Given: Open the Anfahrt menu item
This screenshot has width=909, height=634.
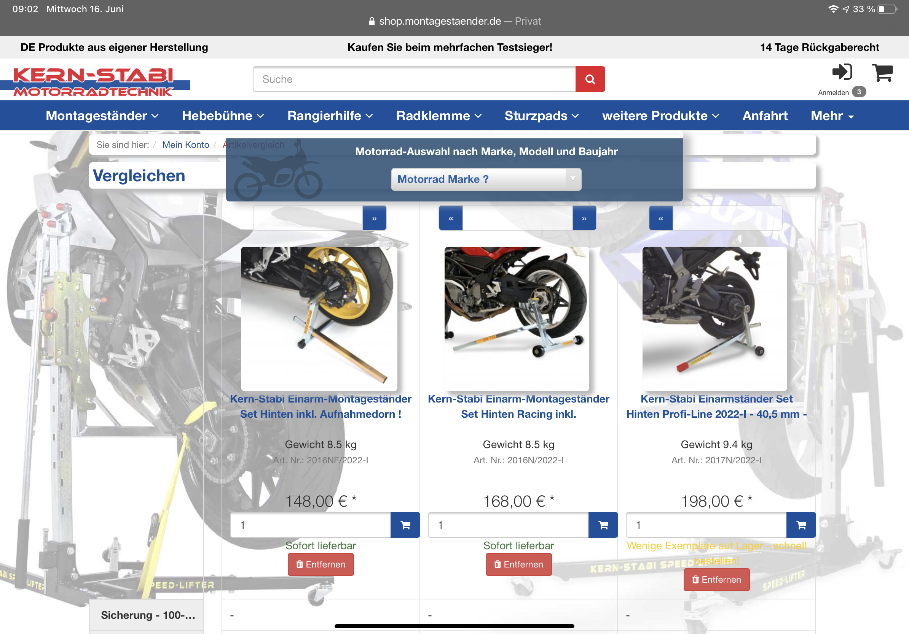Looking at the screenshot, I should [764, 116].
